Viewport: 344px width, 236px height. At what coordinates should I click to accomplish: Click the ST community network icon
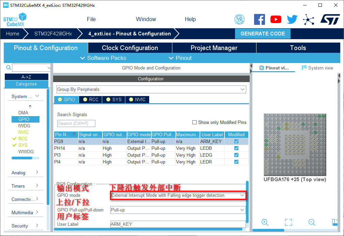(309, 19)
